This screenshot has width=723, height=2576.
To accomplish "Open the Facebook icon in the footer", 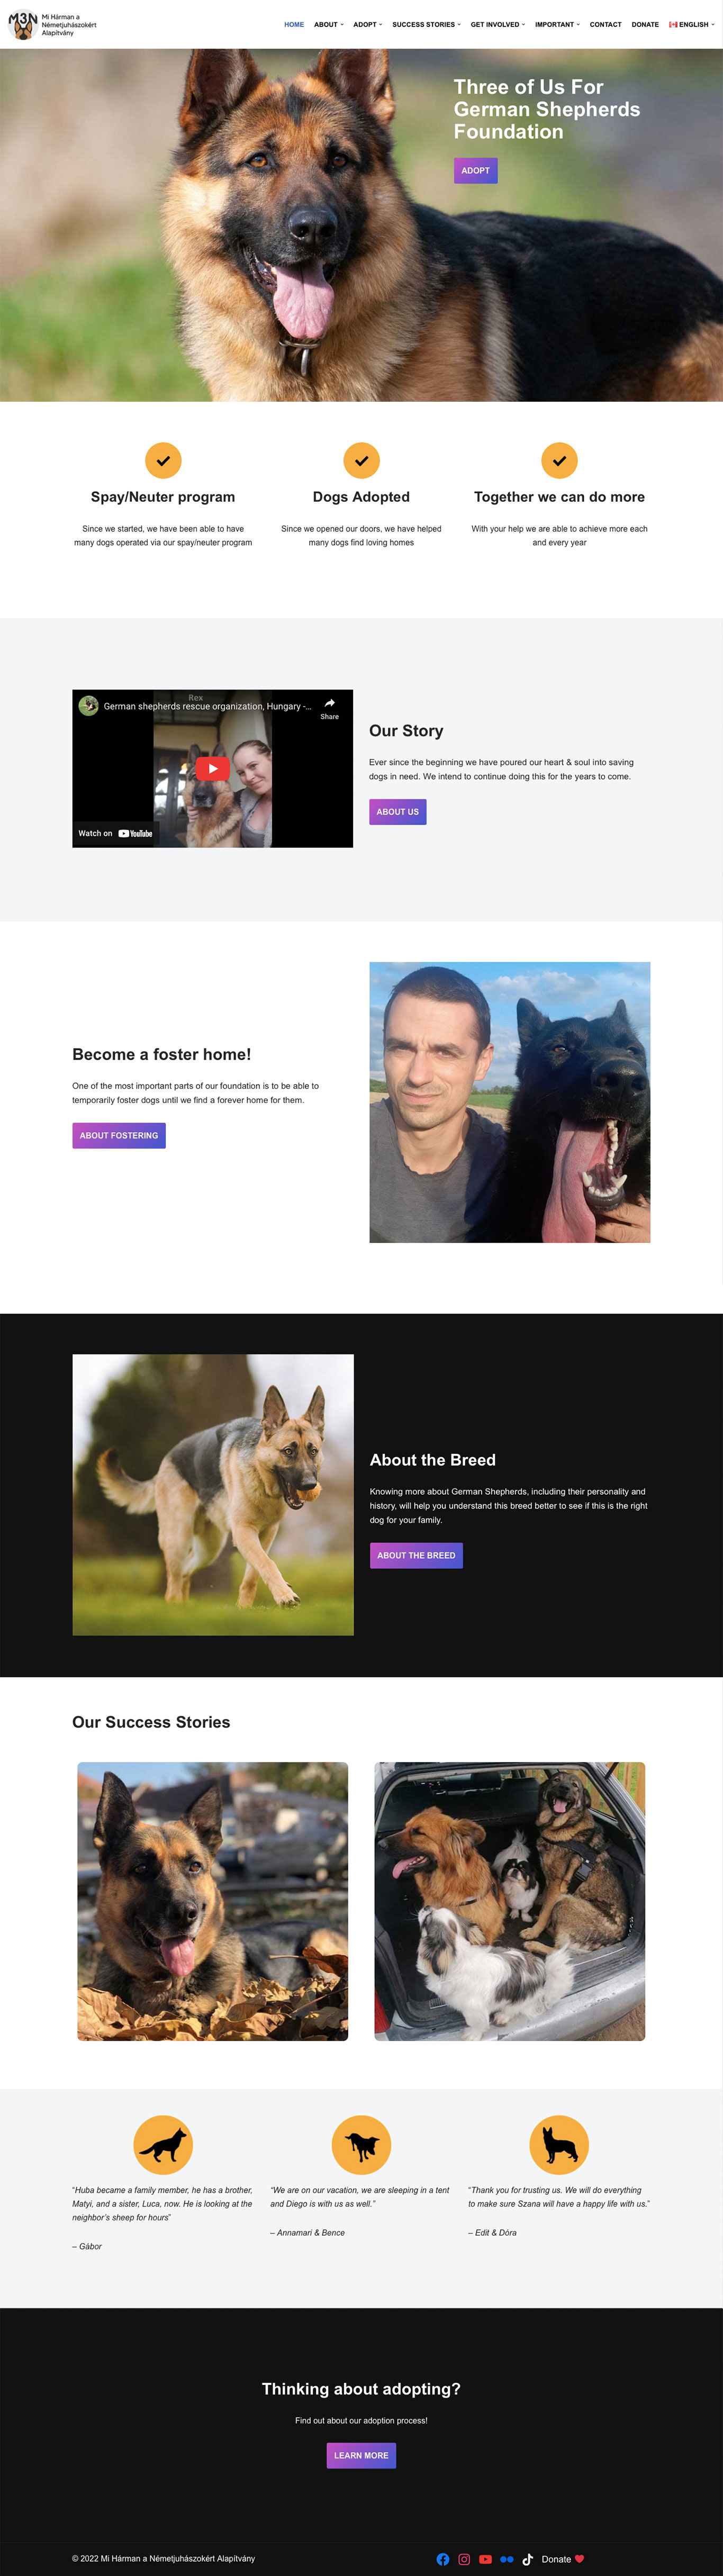I will (x=443, y=2559).
